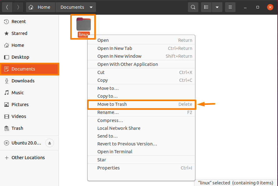Open Properties from the context menu

point(108,168)
